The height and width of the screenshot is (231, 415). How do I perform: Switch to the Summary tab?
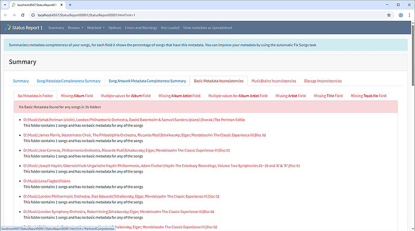coord(20,81)
